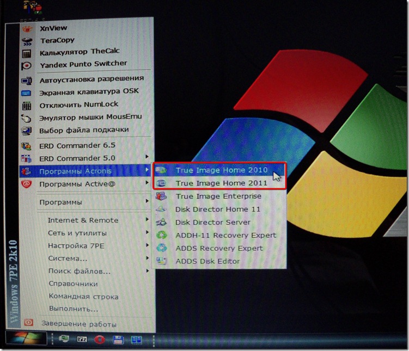The width and height of the screenshot is (409, 351).
Task: Click the ADDH-11 Recovery Expert icon
Action: [161, 235]
